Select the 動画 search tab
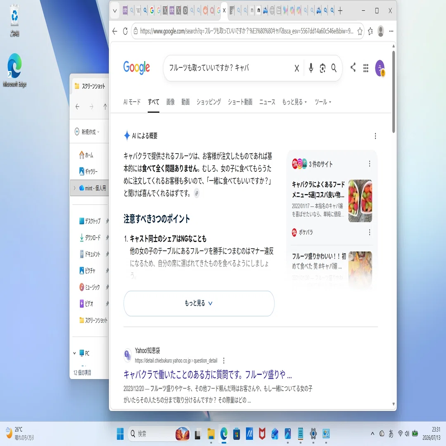446x446 pixels. tap(185, 102)
